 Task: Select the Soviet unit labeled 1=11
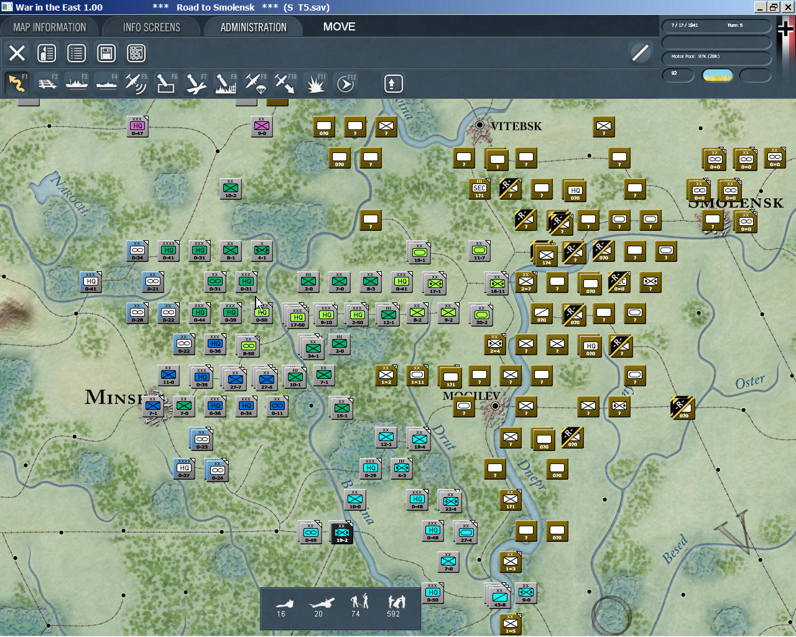coord(417,375)
